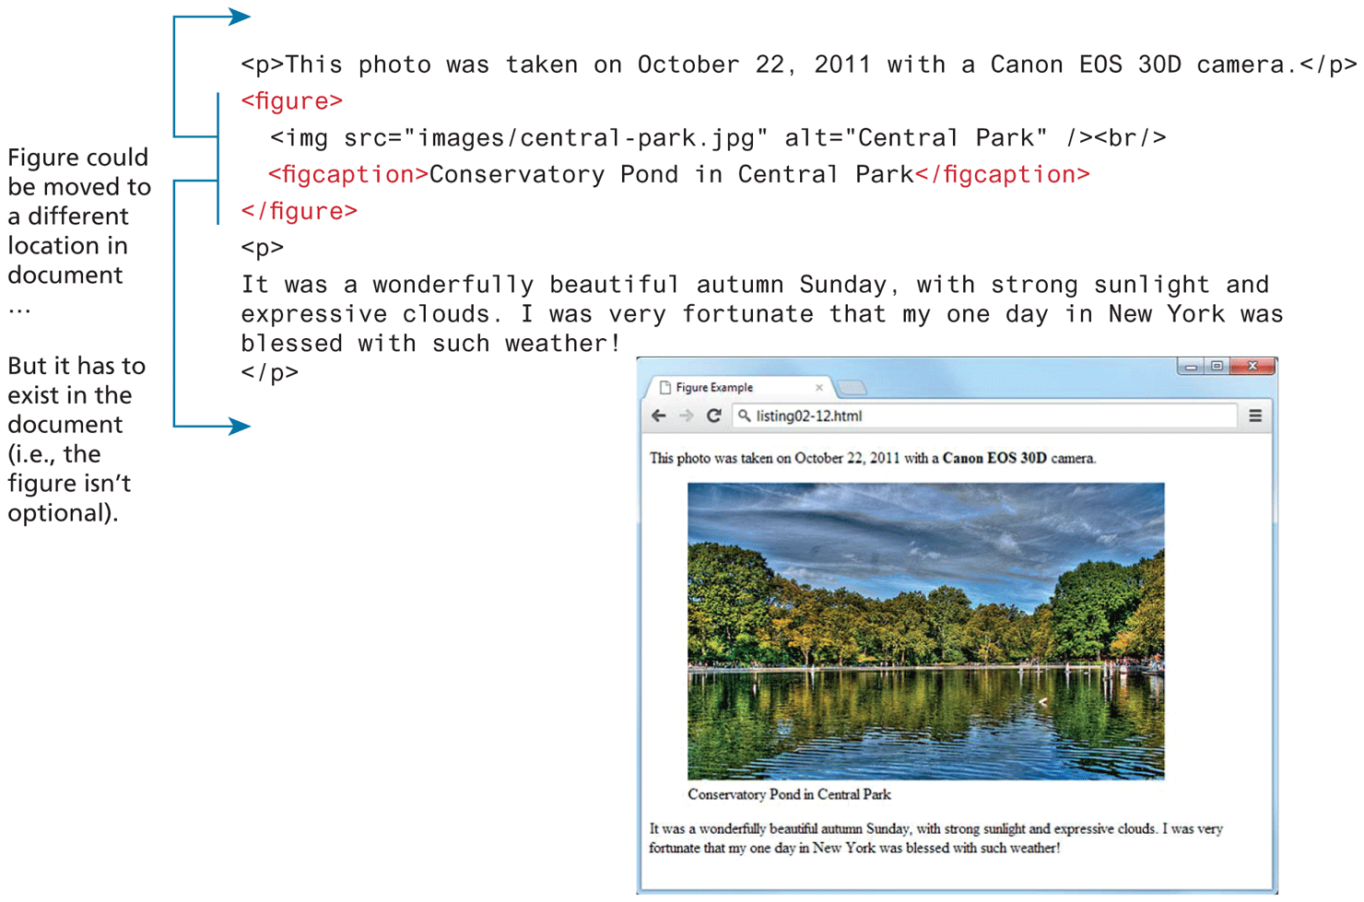Click the search magnifier in address bar
The image size is (1364, 902).
745,416
